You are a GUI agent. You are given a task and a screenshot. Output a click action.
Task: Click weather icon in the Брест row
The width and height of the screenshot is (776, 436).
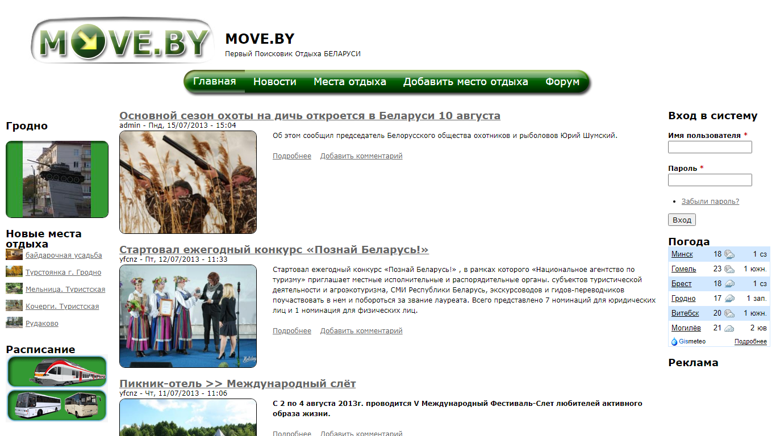729,284
